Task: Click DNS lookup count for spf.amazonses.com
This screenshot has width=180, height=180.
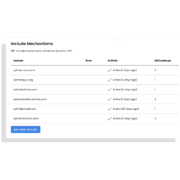Action: pyautogui.click(x=155, y=118)
